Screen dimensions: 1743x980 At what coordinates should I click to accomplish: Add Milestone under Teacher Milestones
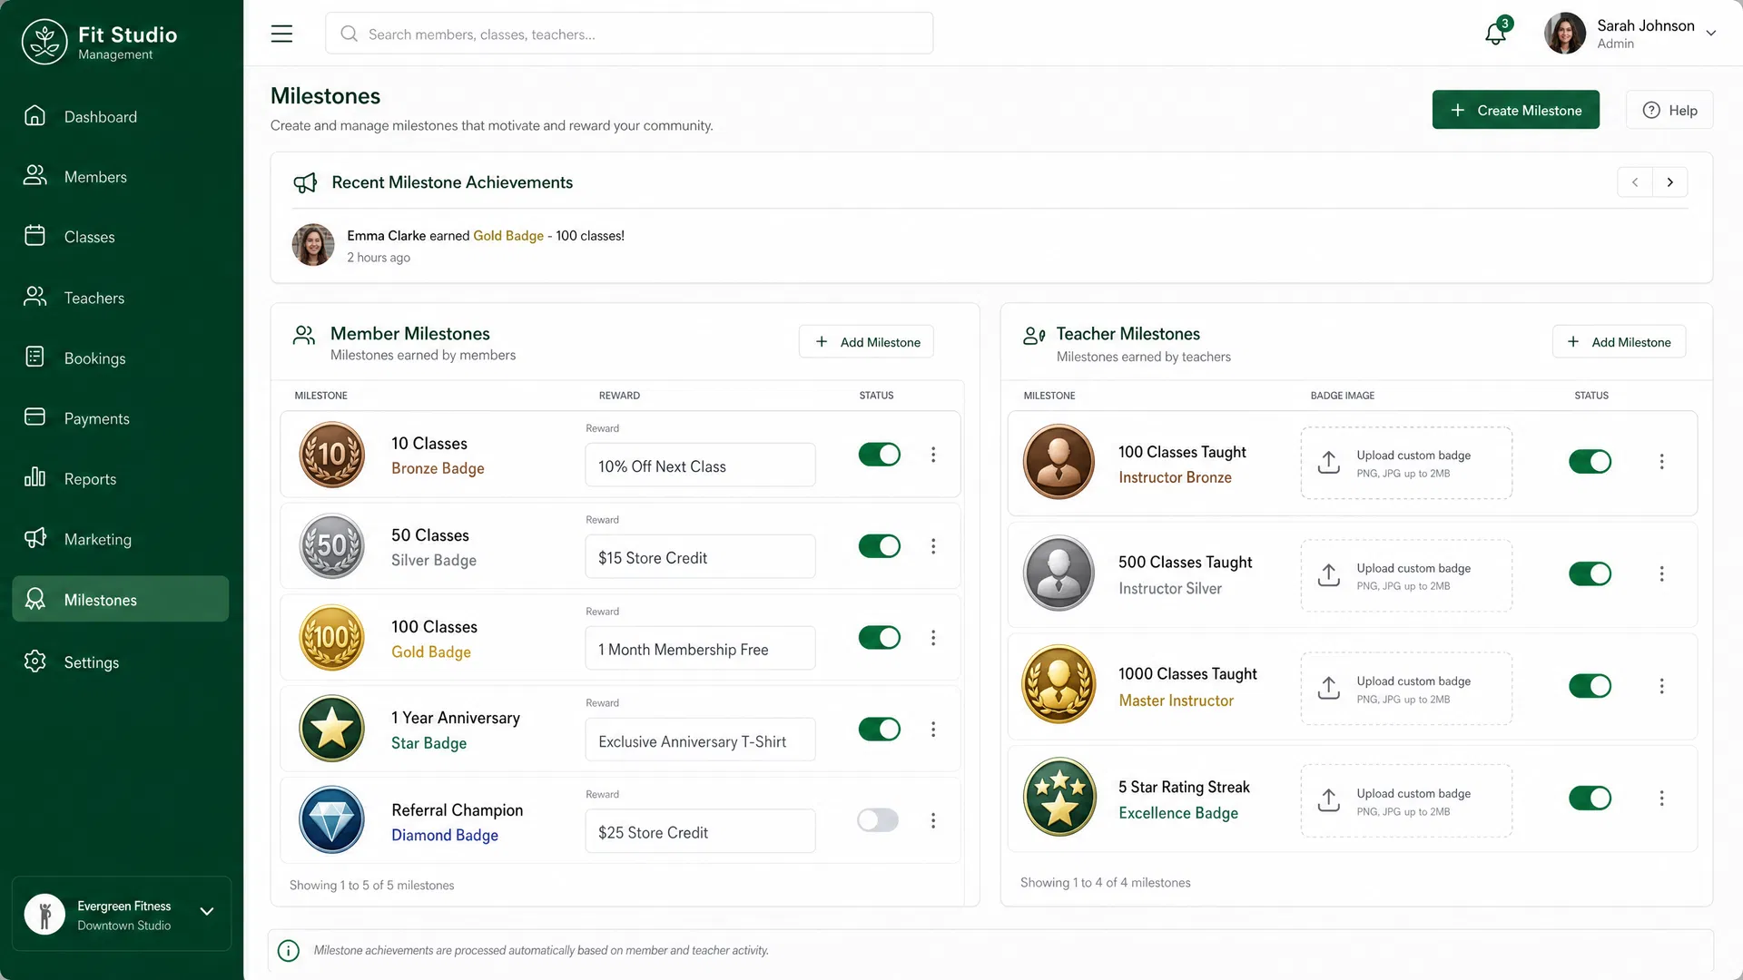[x=1619, y=342]
